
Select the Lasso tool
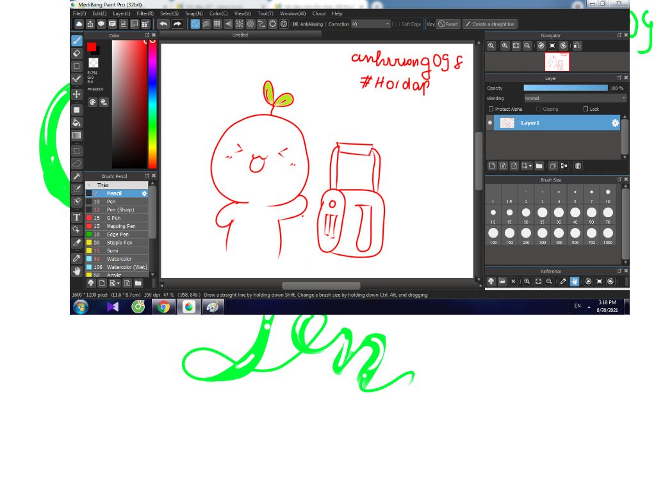click(x=77, y=163)
